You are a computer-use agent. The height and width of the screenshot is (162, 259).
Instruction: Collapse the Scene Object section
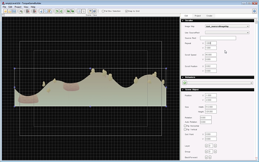183,90
